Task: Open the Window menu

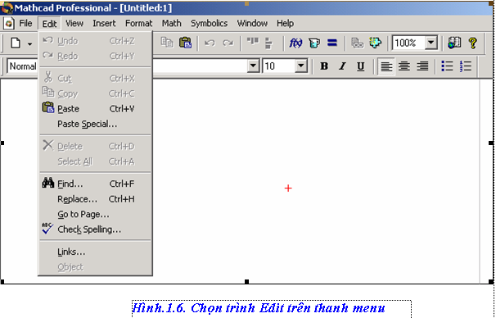Action: [x=252, y=24]
